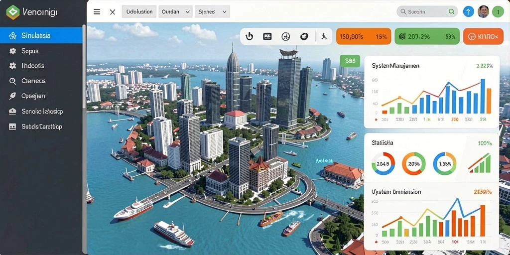Click the power icon in floating toolbar
The width and height of the screenshot is (510, 255).
(249, 36)
